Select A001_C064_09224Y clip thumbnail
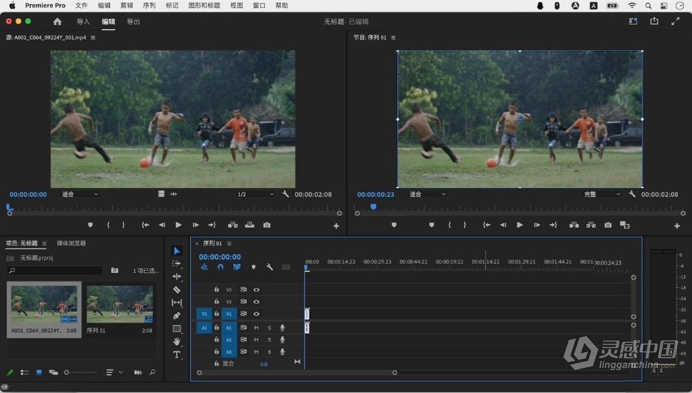Image resolution: width=692 pixels, height=393 pixels. click(43, 304)
